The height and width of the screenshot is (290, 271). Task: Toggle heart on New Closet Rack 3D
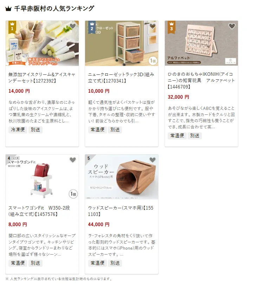tap(152, 26)
